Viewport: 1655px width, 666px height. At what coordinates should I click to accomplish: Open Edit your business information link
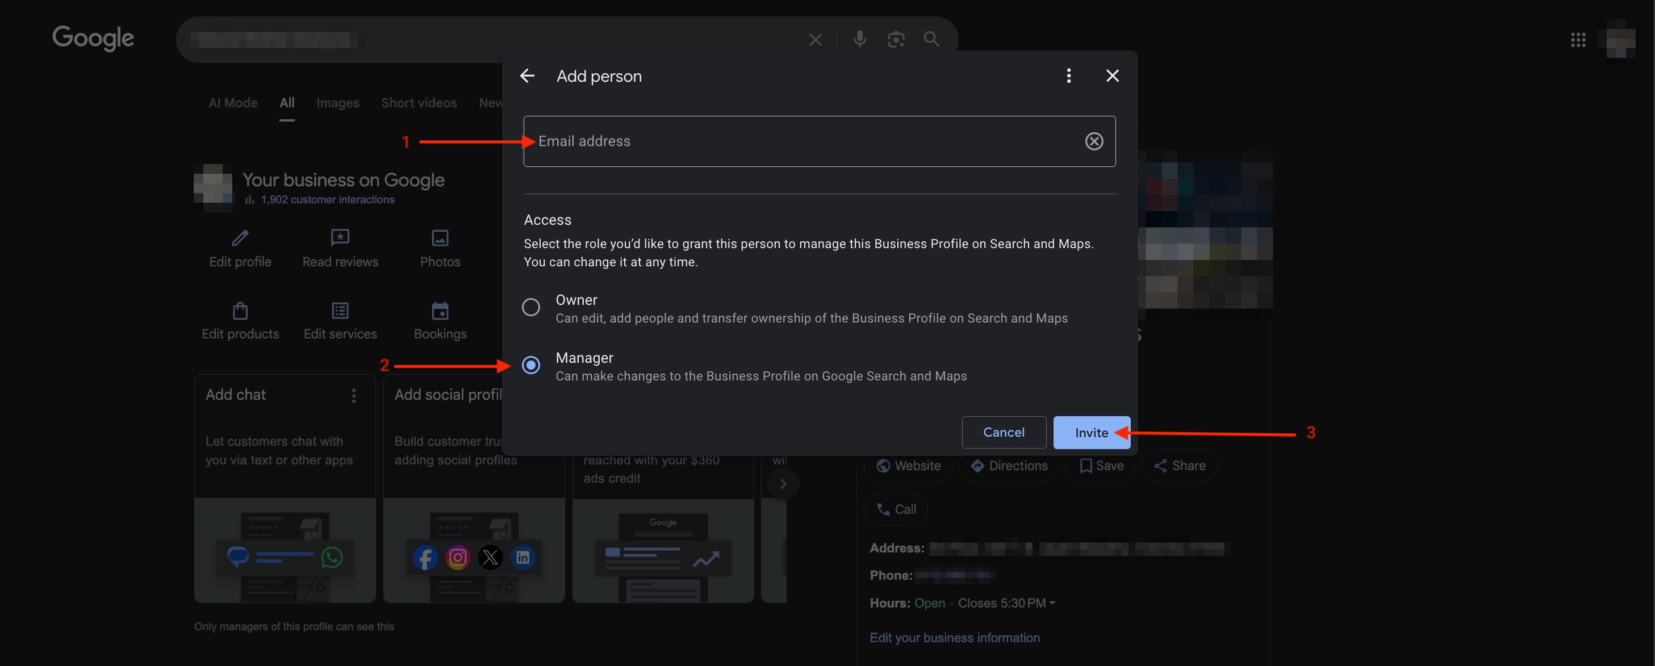pos(954,638)
